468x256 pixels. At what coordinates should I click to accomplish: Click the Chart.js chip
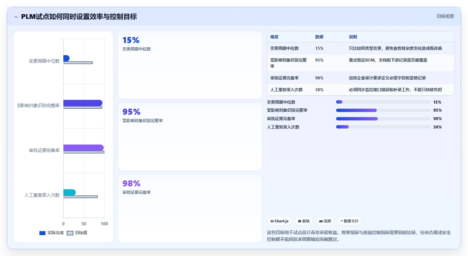(x=279, y=221)
